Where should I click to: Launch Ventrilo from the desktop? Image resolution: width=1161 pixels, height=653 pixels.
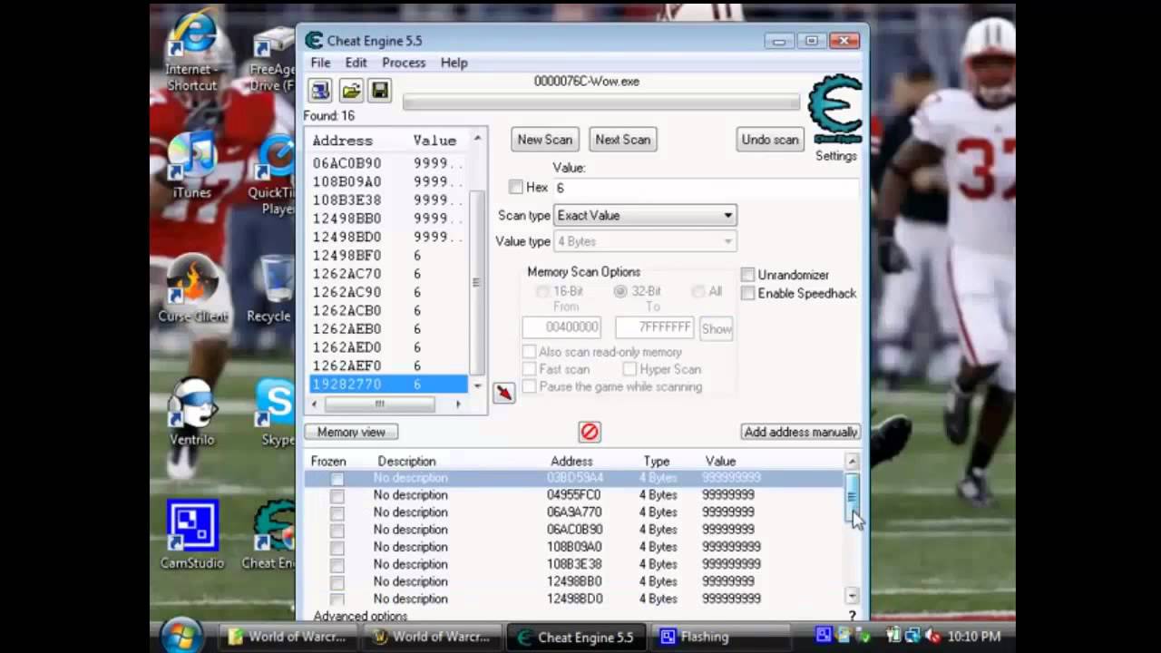(x=192, y=414)
